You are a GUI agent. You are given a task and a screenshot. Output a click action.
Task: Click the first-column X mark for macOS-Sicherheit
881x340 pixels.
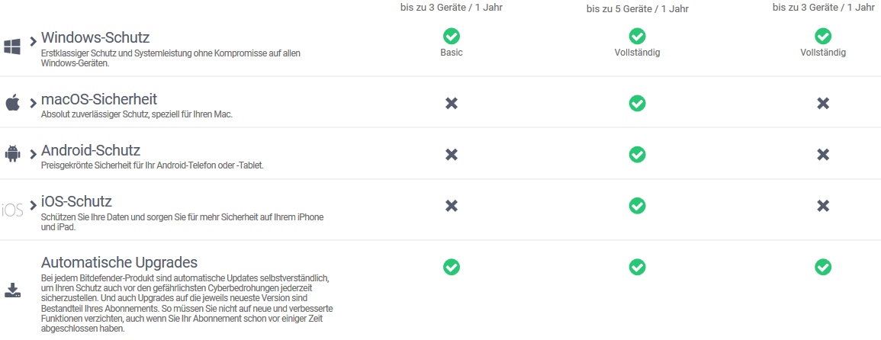(452, 103)
